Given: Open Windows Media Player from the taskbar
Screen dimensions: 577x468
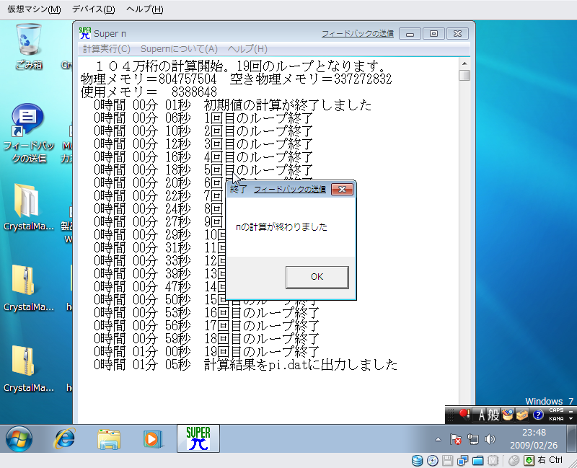Looking at the screenshot, I should [152, 439].
